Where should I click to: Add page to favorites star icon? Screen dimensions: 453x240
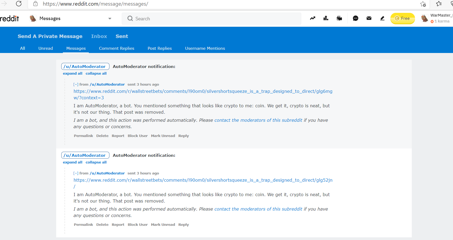click(423, 4)
